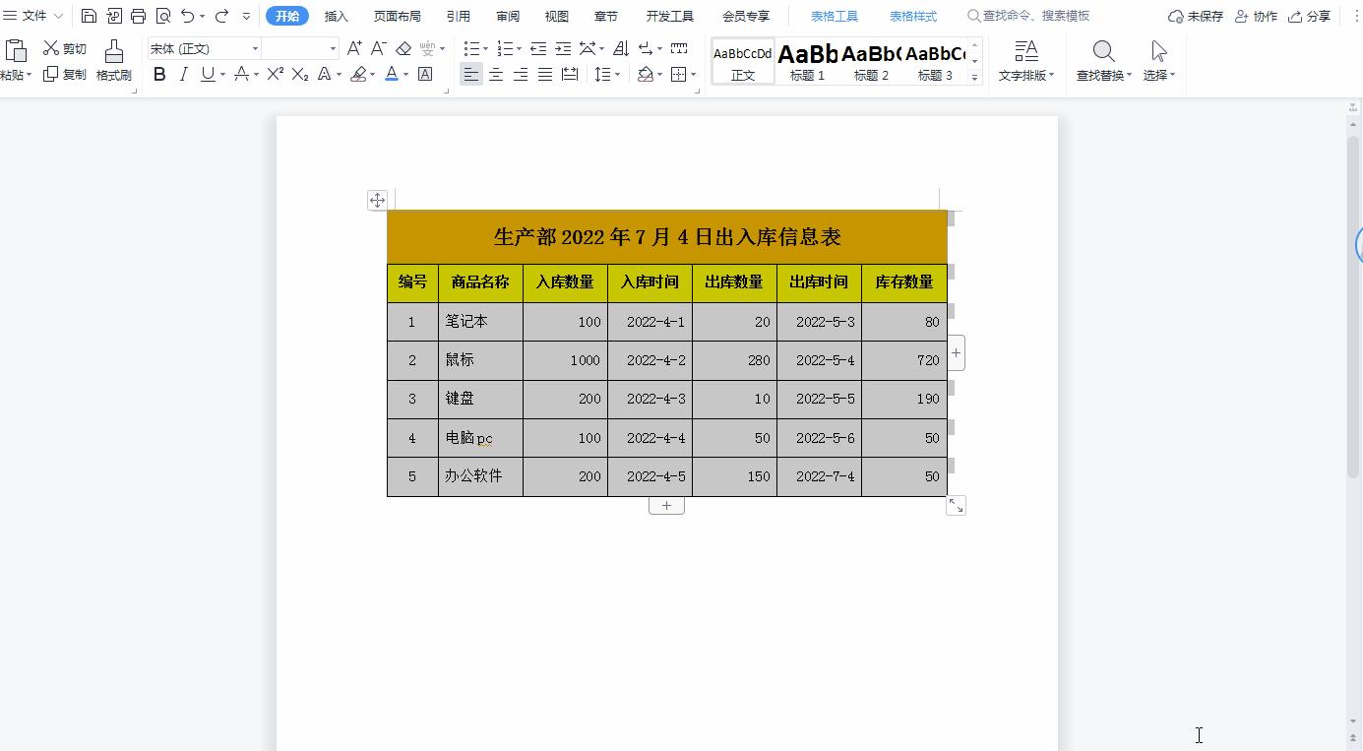Open the 表格样式 tab
The image size is (1363, 751).
click(913, 15)
